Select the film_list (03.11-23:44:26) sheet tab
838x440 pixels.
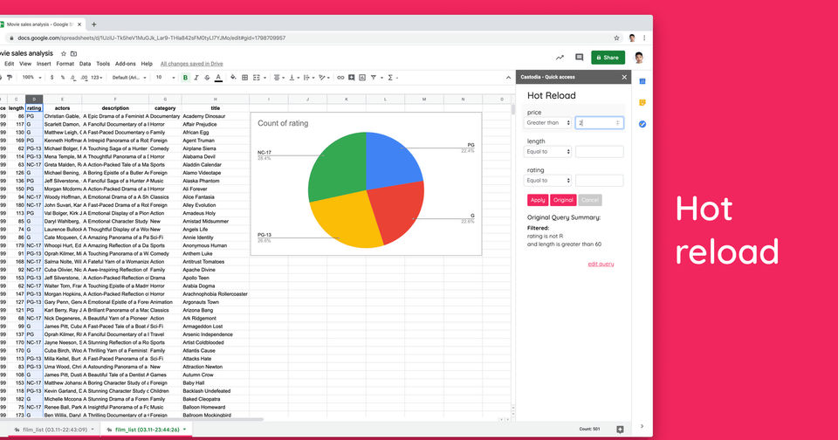(x=147, y=430)
